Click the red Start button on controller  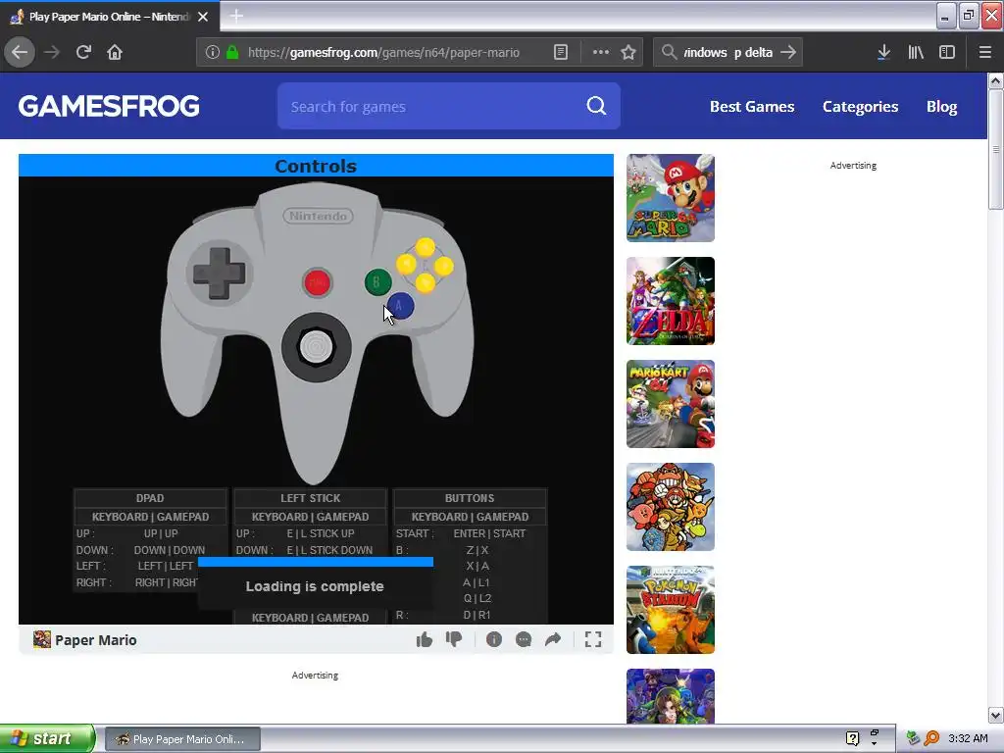pos(317,282)
